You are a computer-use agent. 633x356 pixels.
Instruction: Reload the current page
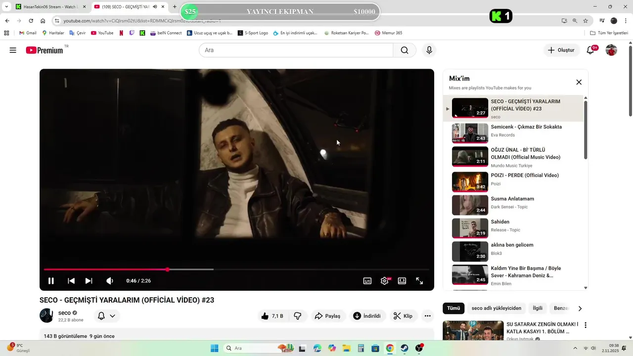(x=31, y=21)
